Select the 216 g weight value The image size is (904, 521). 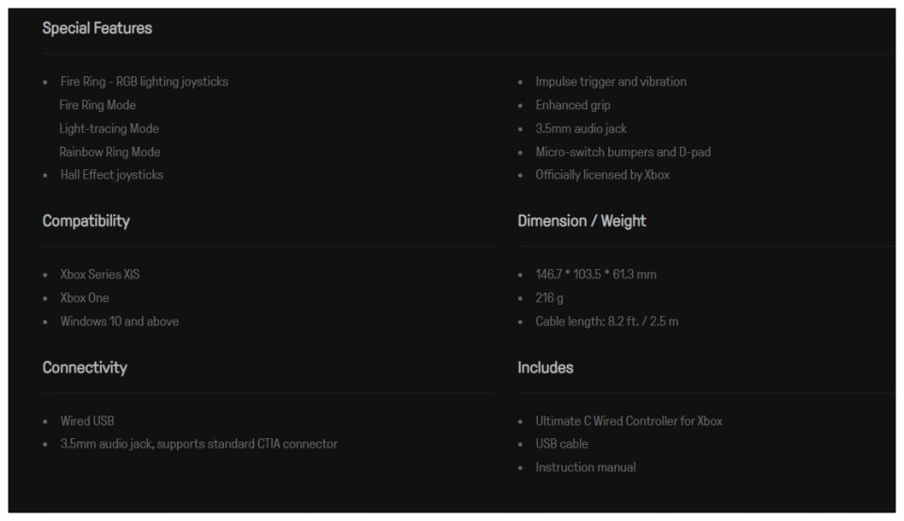pos(550,298)
